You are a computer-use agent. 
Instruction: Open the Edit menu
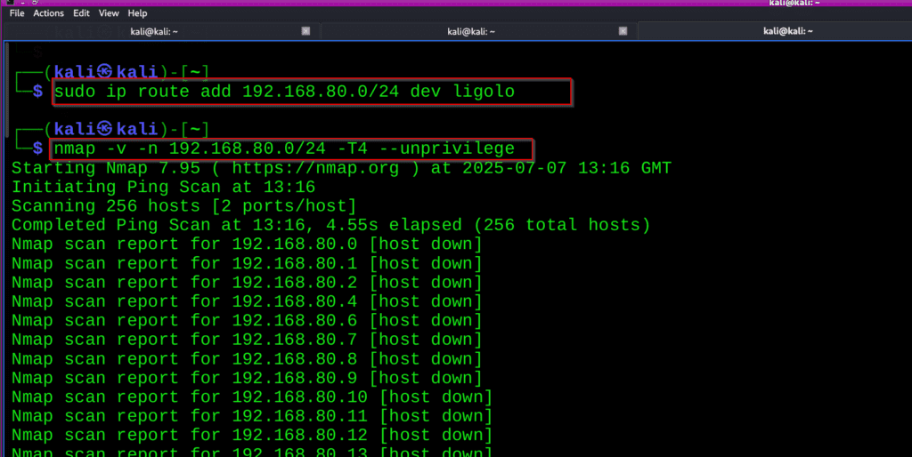click(x=81, y=12)
